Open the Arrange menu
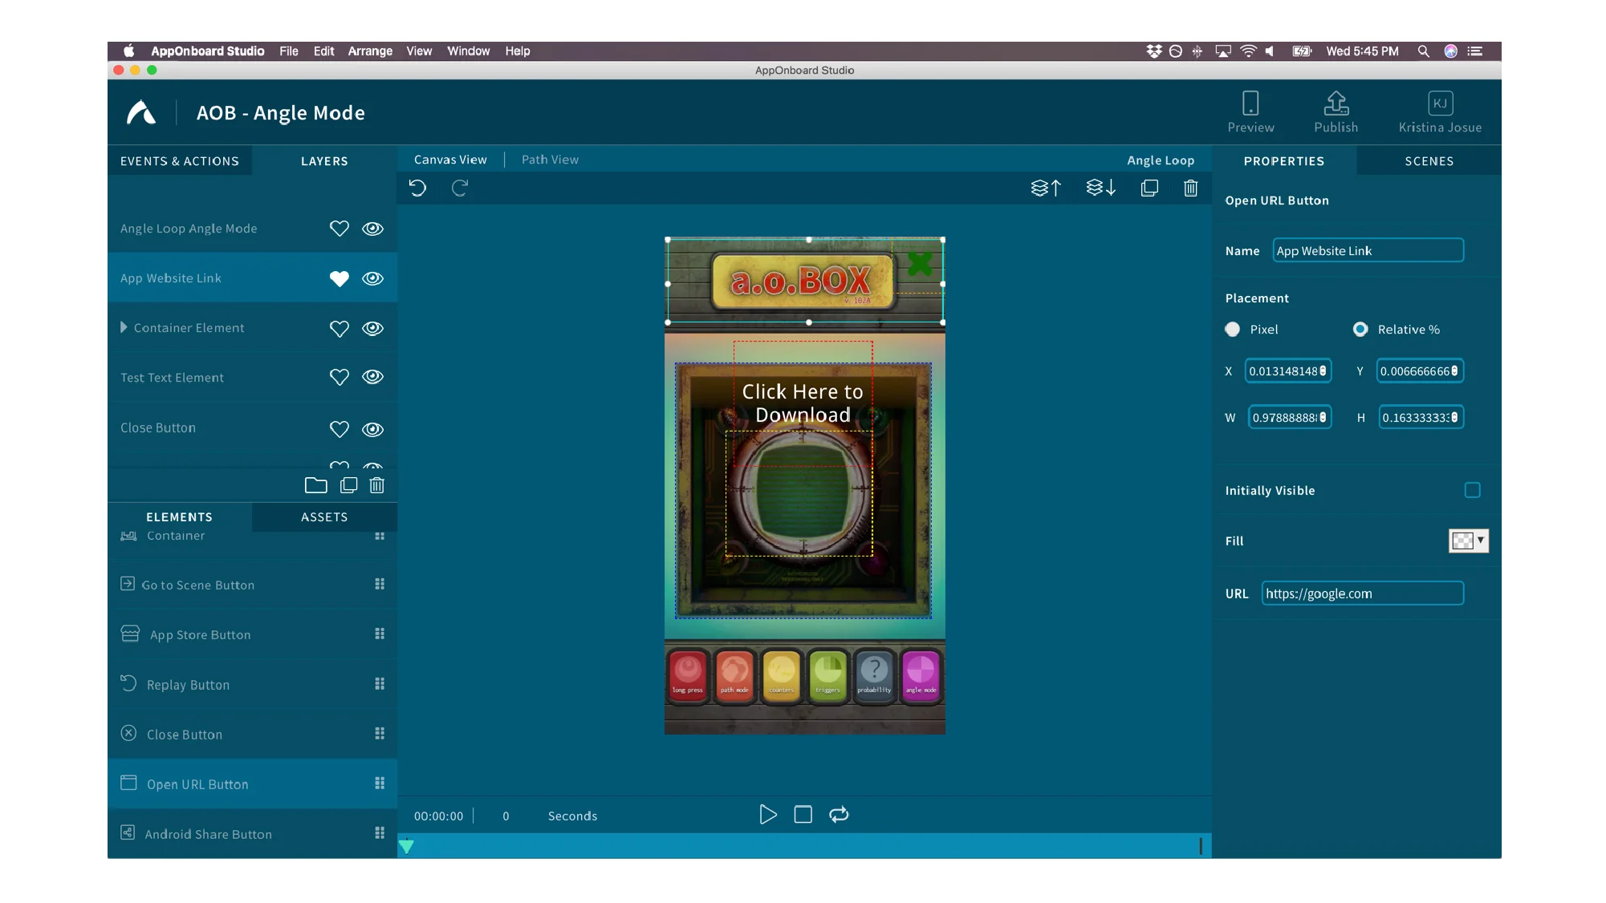Screen dimensions: 1606x903 [x=370, y=51]
